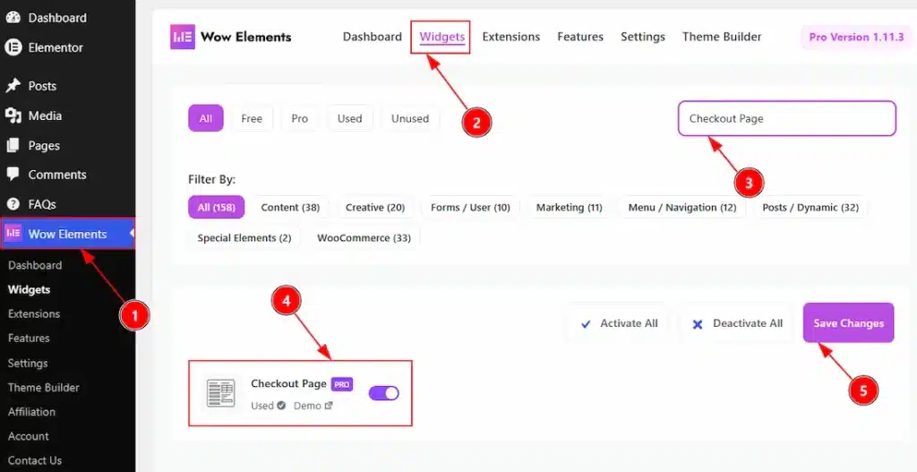The width and height of the screenshot is (917, 472).
Task: Filter by Forms / User (10)
Action: click(470, 207)
